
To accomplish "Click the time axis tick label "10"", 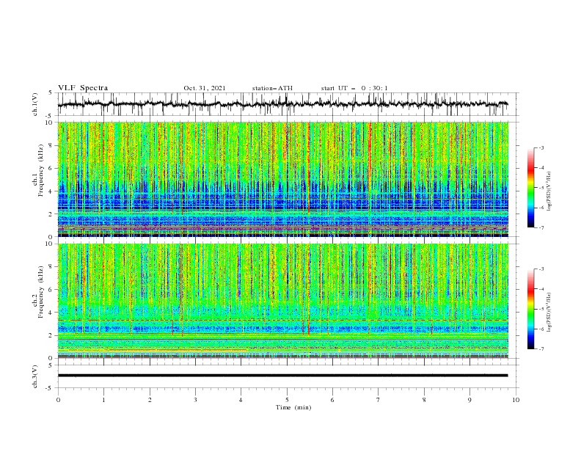I will [x=516, y=400].
